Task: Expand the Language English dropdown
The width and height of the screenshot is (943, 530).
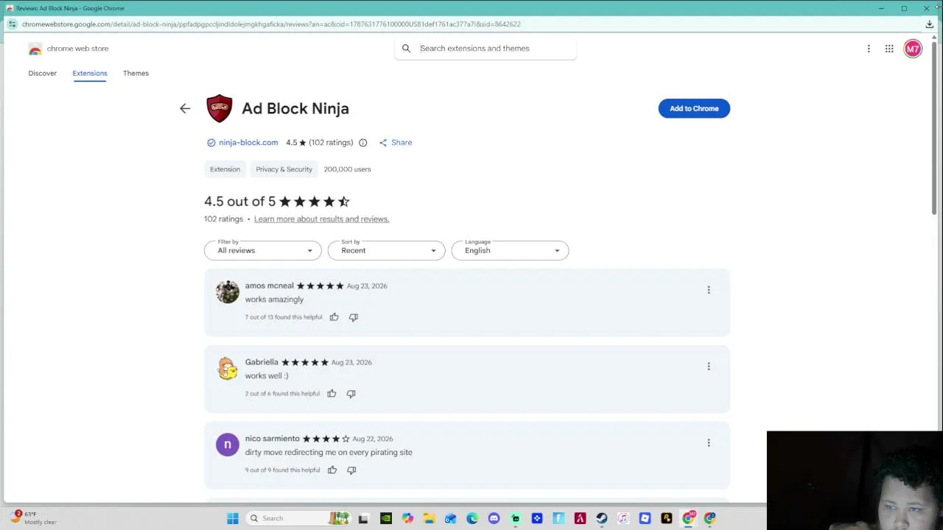Action: pyautogui.click(x=510, y=250)
